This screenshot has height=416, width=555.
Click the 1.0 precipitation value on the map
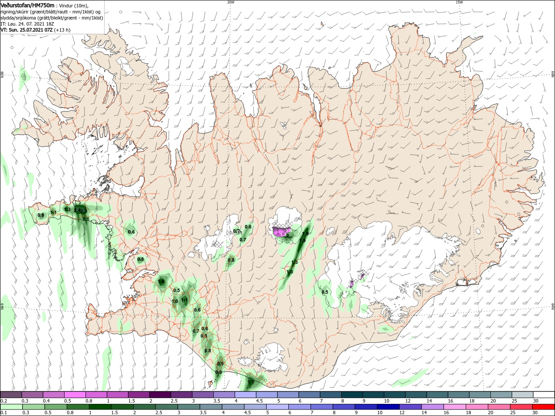[x=175, y=301]
